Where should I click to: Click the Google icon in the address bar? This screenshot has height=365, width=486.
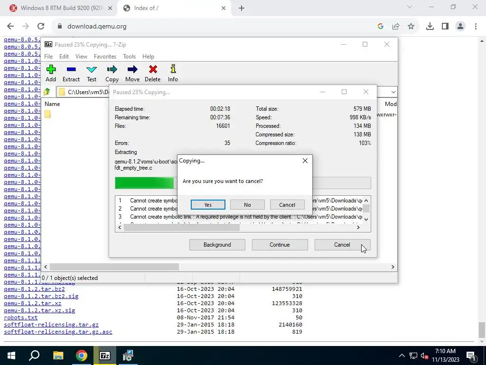click(381, 27)
